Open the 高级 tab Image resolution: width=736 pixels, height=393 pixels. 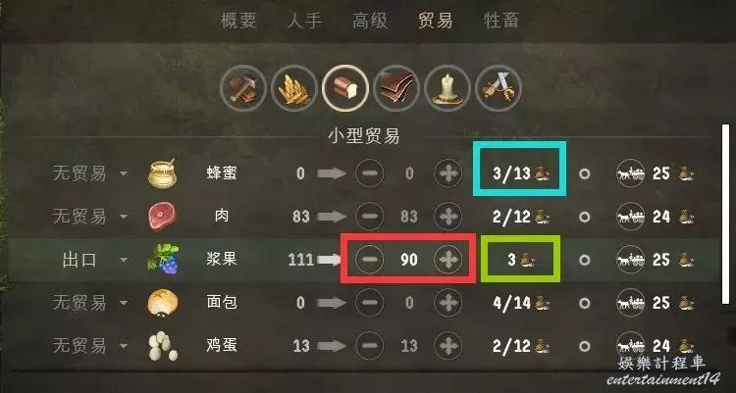pyautogui.click(x=370, y=21)
